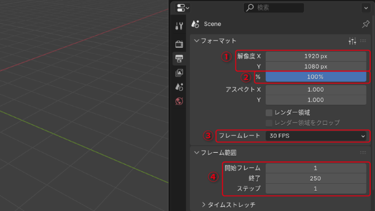The width and height of the screenshot is (375, 211).
Task: Select the Output properties tab
Action: coord(179,58)
